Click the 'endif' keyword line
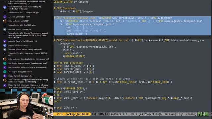 tap(57, 101)
